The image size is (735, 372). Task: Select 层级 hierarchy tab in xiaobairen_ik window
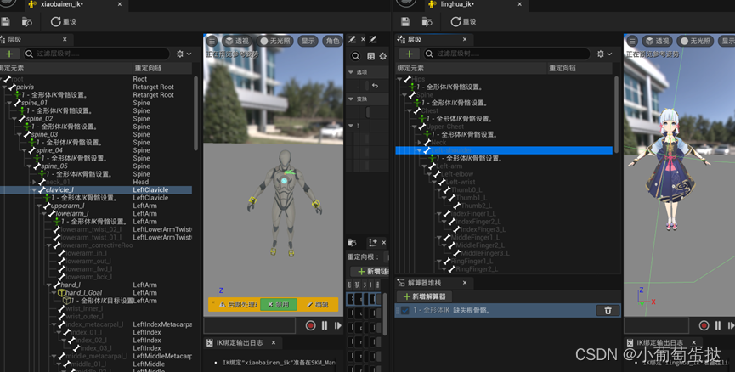14,39
